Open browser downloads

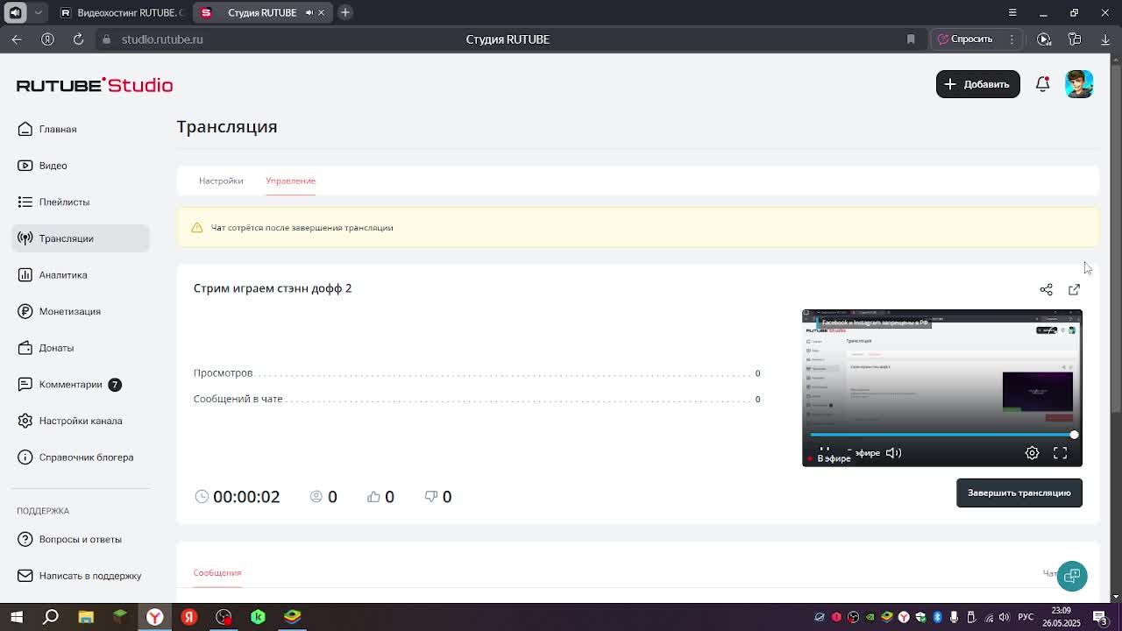(1105, 39)
